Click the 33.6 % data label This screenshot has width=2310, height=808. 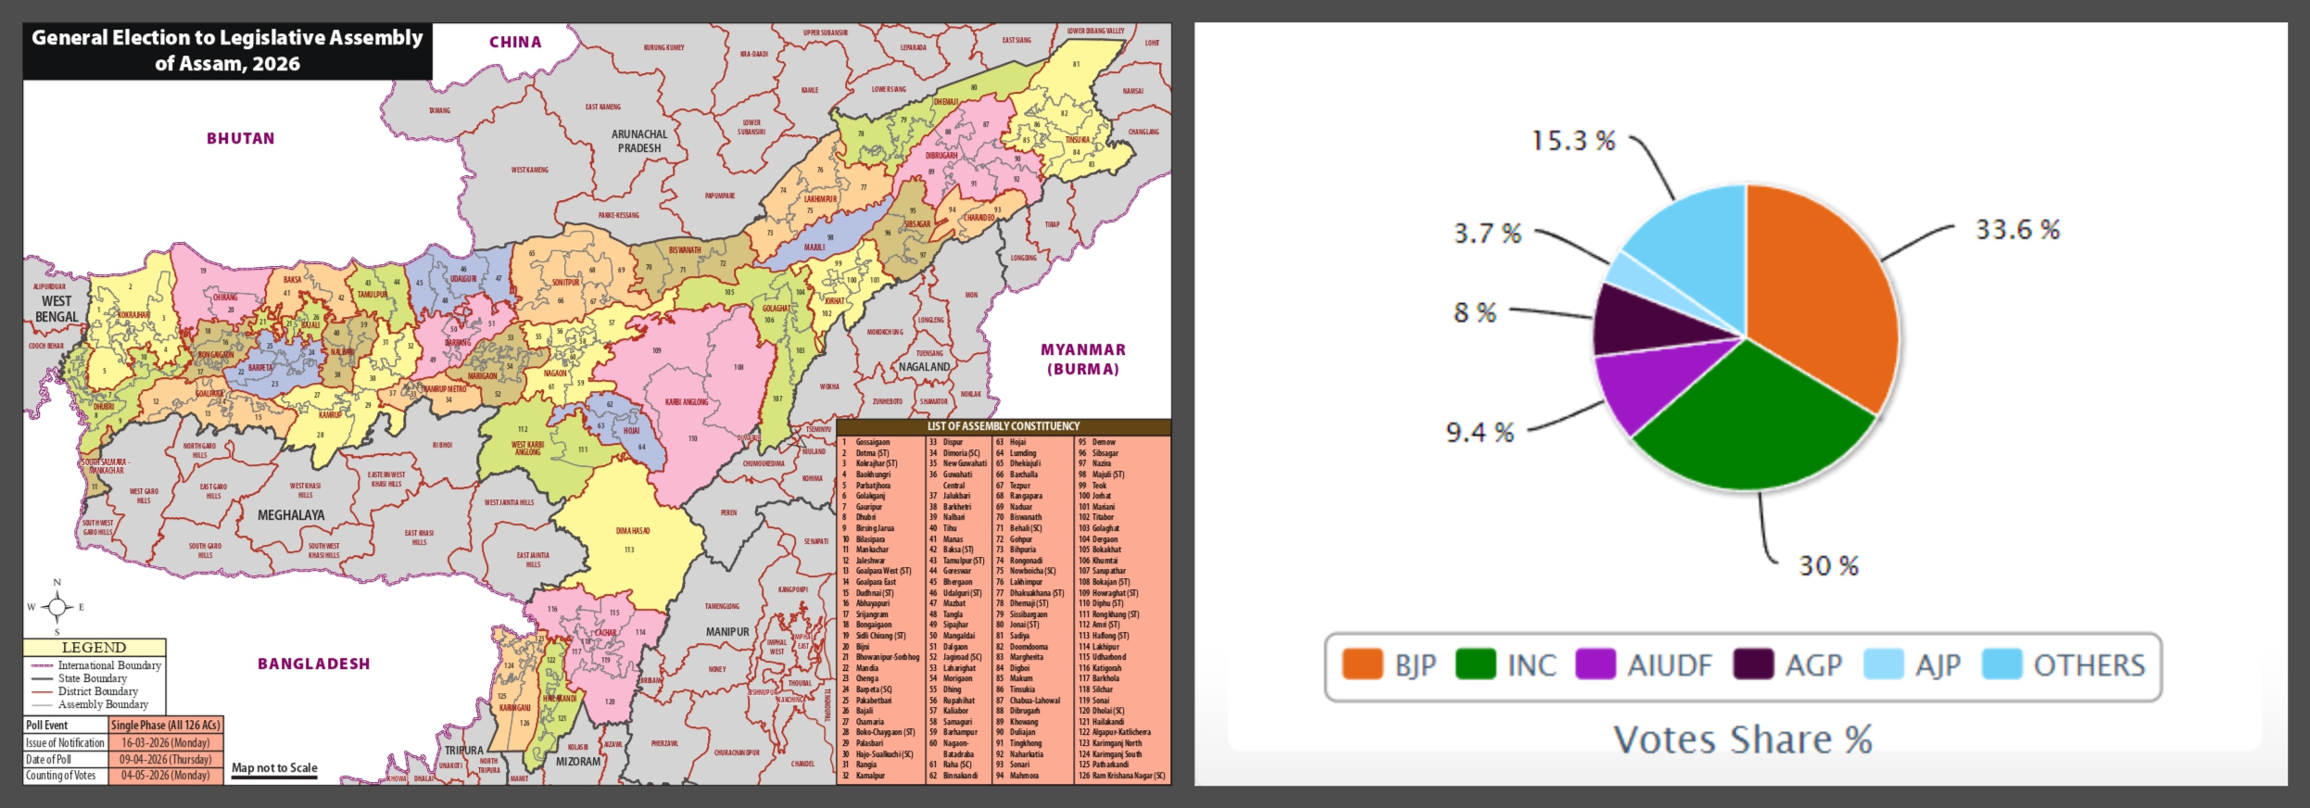point(2017,230)
